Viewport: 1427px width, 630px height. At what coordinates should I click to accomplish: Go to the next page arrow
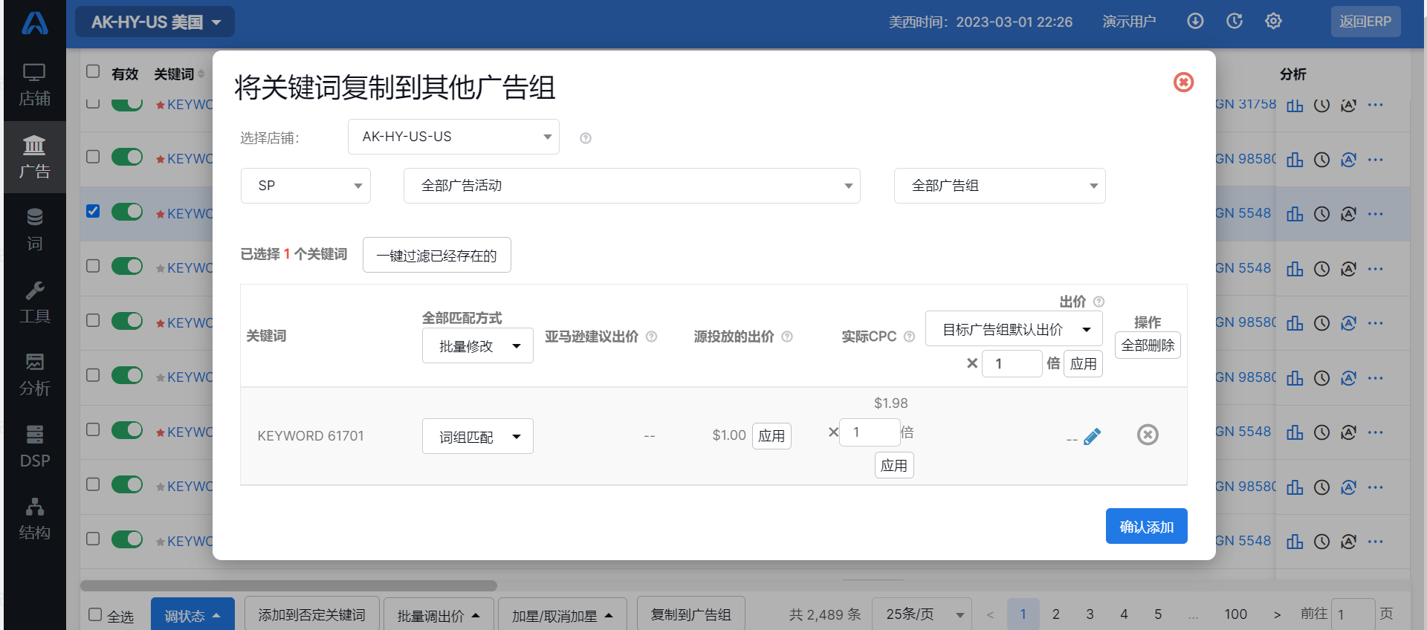1277,614
